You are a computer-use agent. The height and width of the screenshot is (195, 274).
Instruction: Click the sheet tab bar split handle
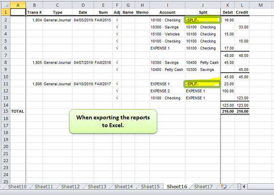(x=239, y=187)
